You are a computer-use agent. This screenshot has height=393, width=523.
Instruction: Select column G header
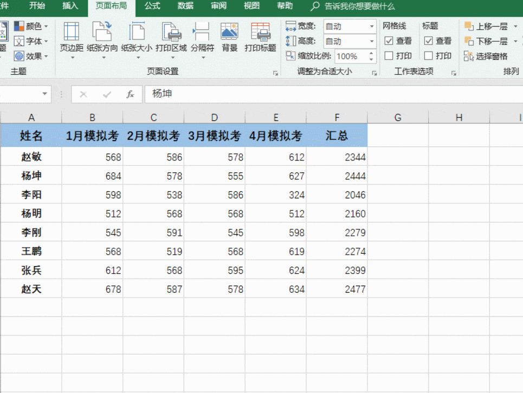tap(398, 118)
